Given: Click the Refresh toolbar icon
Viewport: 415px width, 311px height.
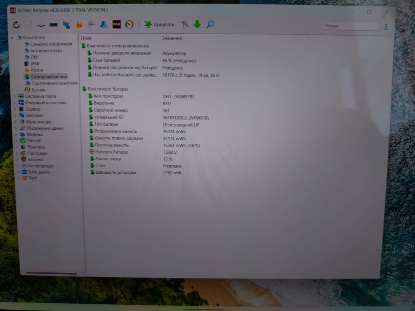Looking at the screenshot, I should (x=16, y=25).
